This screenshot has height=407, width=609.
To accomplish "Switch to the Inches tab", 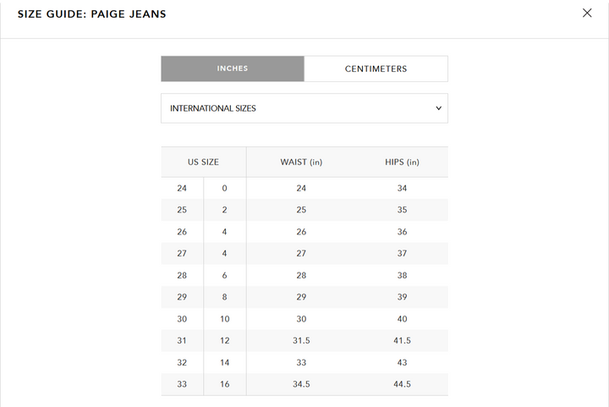I will (233, 69).
